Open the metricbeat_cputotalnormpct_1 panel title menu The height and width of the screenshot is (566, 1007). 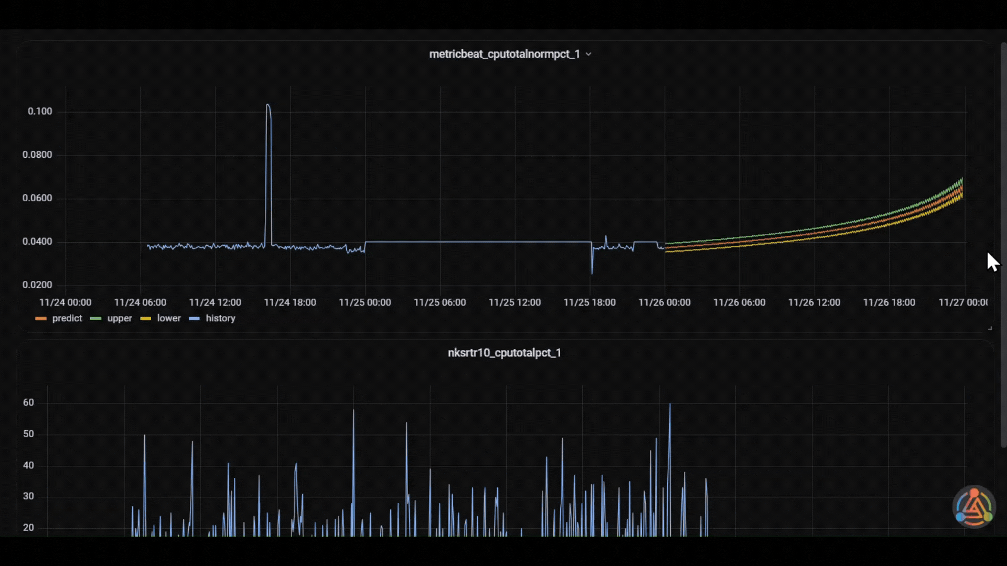[505, 55]
